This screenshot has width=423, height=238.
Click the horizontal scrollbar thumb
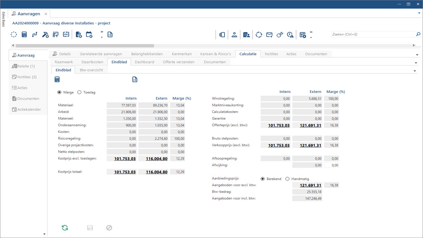point(85,46)
